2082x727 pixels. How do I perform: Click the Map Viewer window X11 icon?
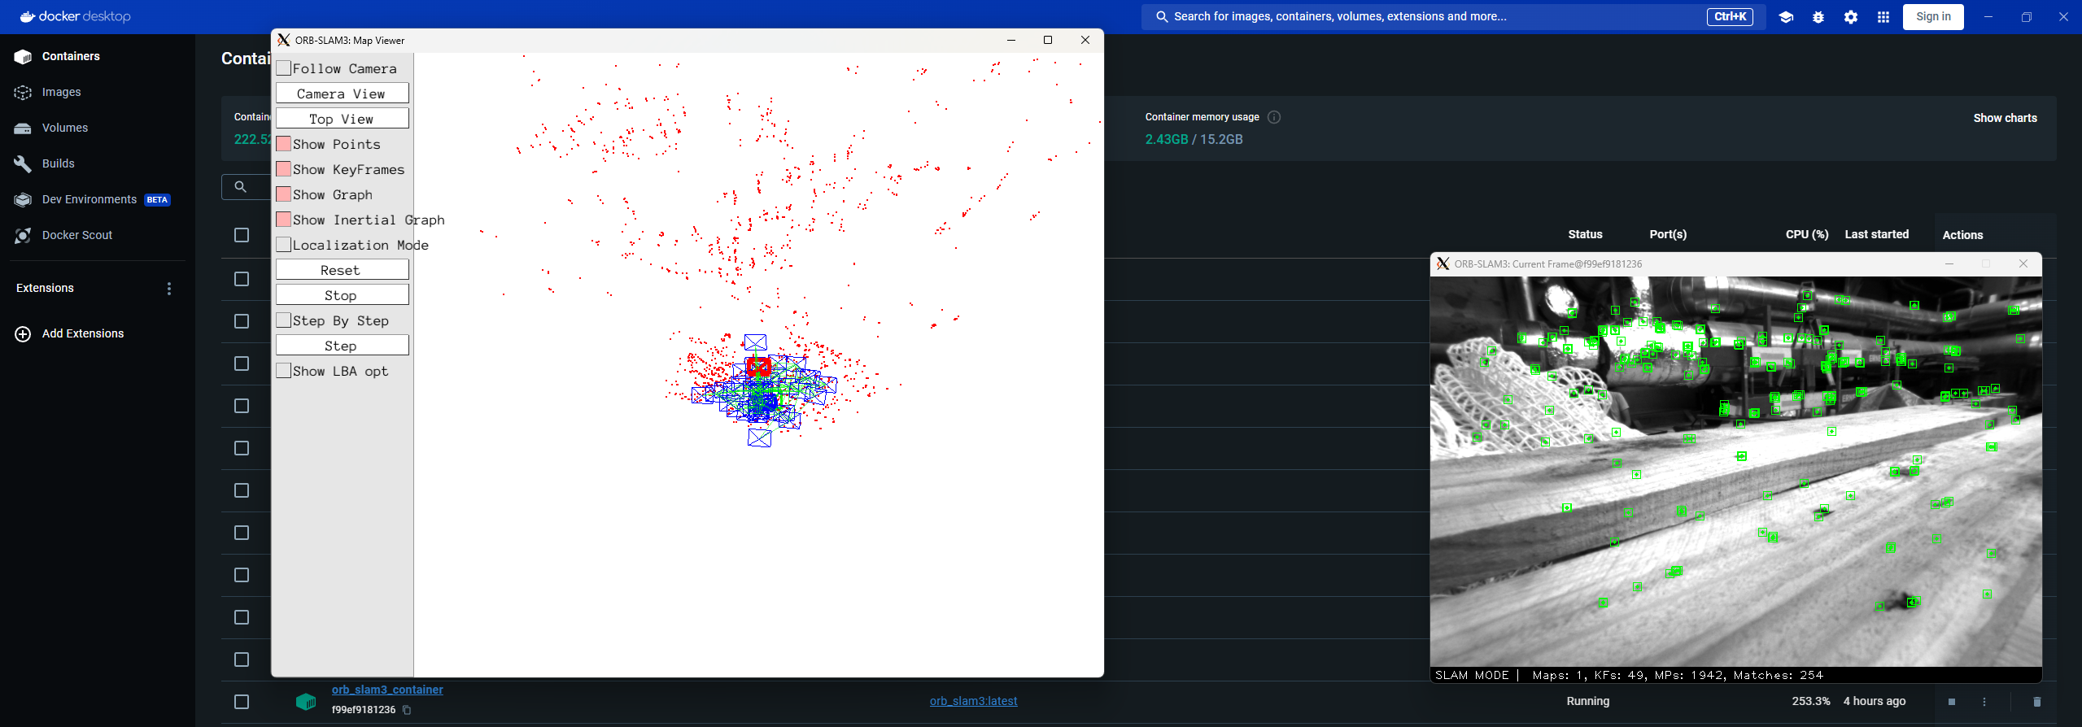pos(283,40)
